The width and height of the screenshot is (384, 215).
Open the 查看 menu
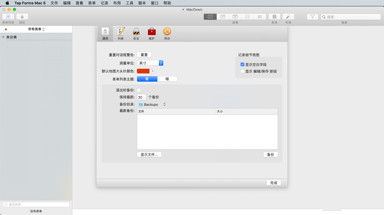tap(79, 3)
